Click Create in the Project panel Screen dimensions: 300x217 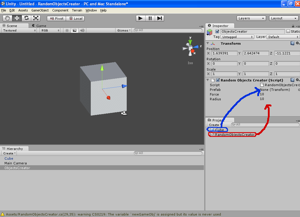point(213,125)
